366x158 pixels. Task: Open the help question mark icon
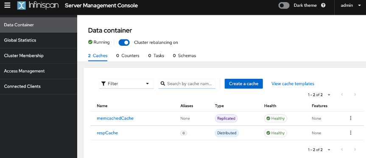323,6
